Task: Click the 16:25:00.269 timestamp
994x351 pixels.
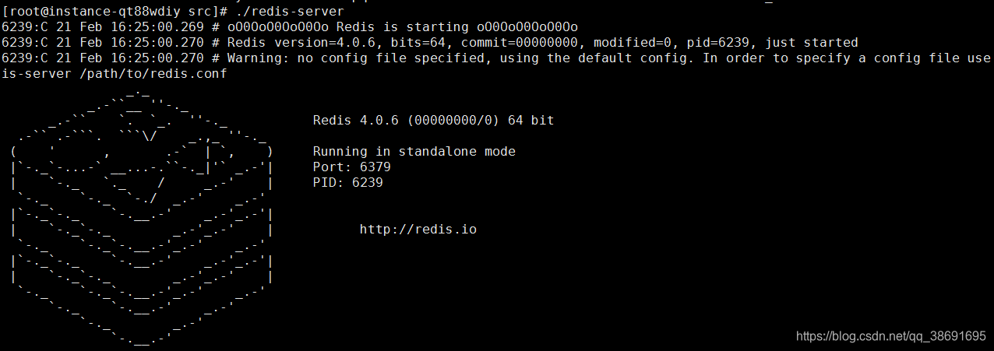Action: pos(157,27)
